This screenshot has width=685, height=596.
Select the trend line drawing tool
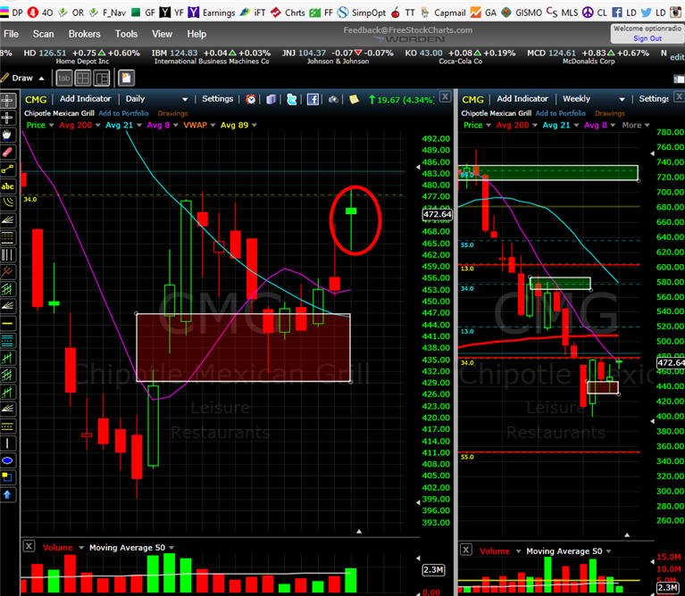(7, 169)
